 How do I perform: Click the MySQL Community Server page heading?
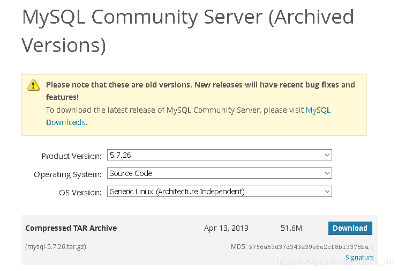point(188,31)
